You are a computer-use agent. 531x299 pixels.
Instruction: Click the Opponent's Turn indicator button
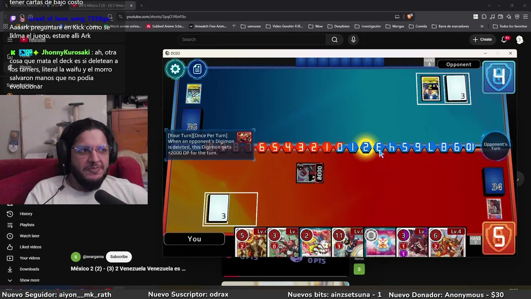(495, 147)
